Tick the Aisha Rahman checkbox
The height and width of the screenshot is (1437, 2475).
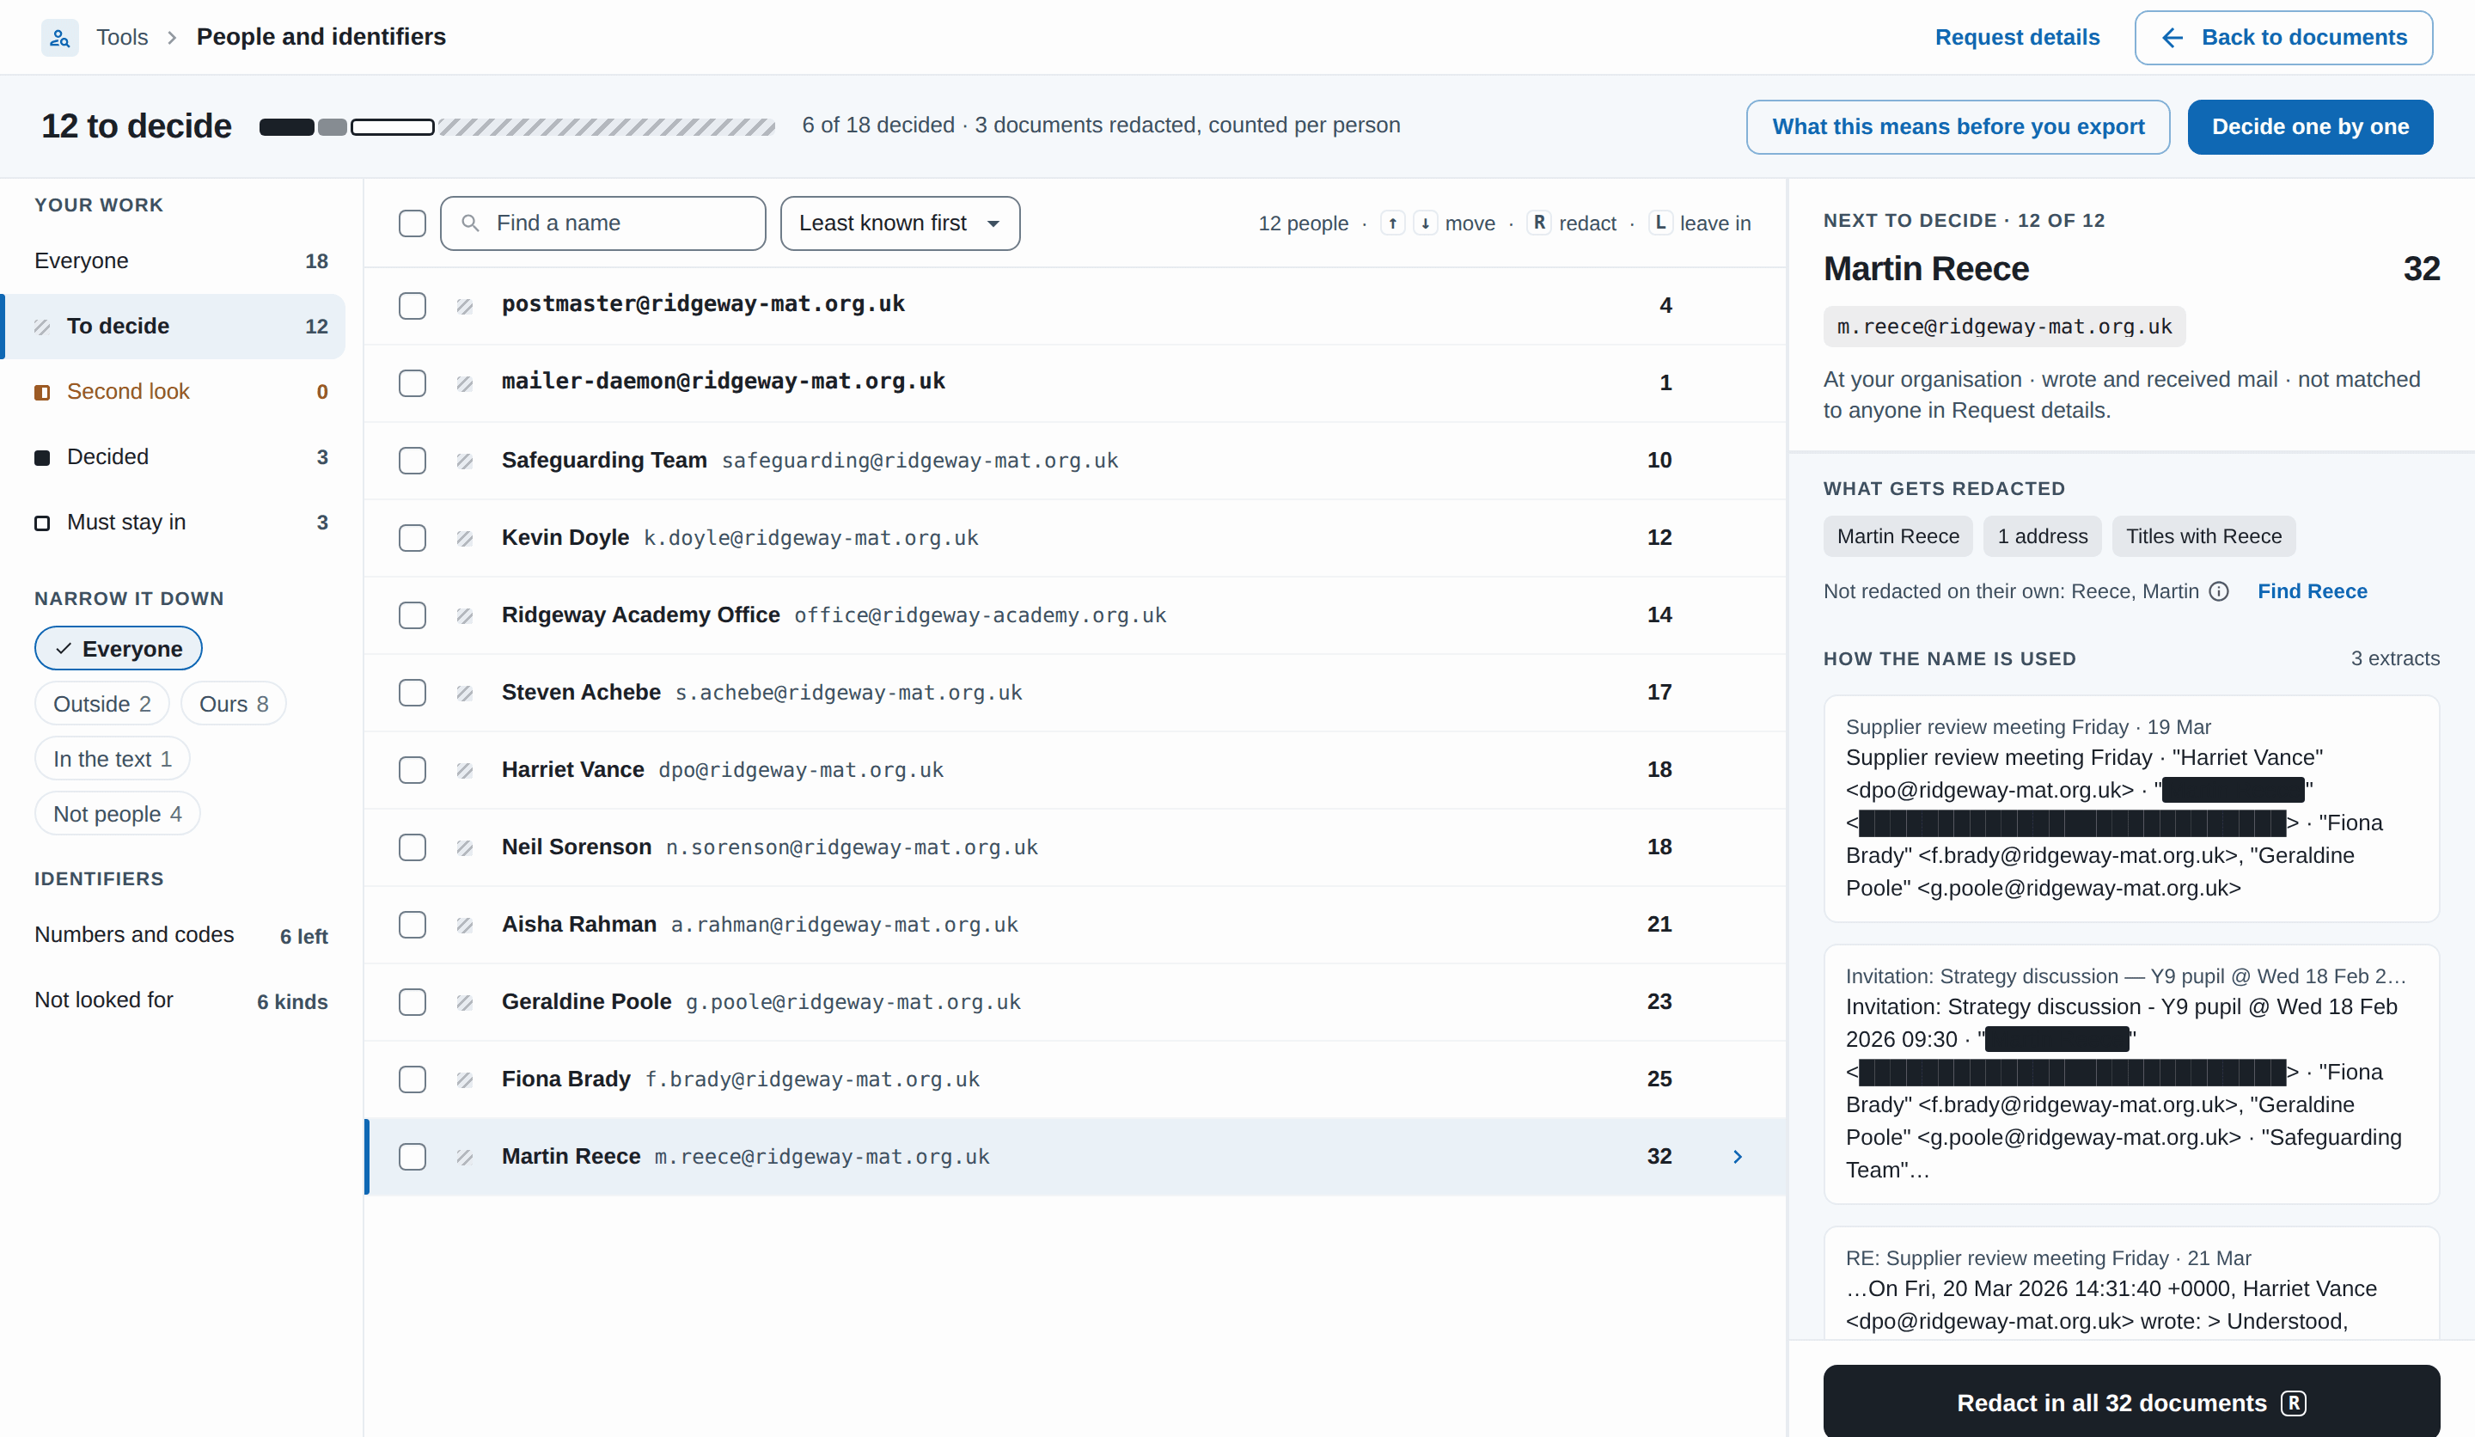tap(412, 924)
